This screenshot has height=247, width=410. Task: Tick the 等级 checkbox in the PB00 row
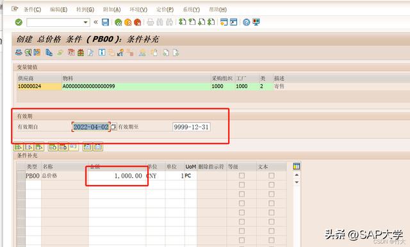(x=242, y=176)
